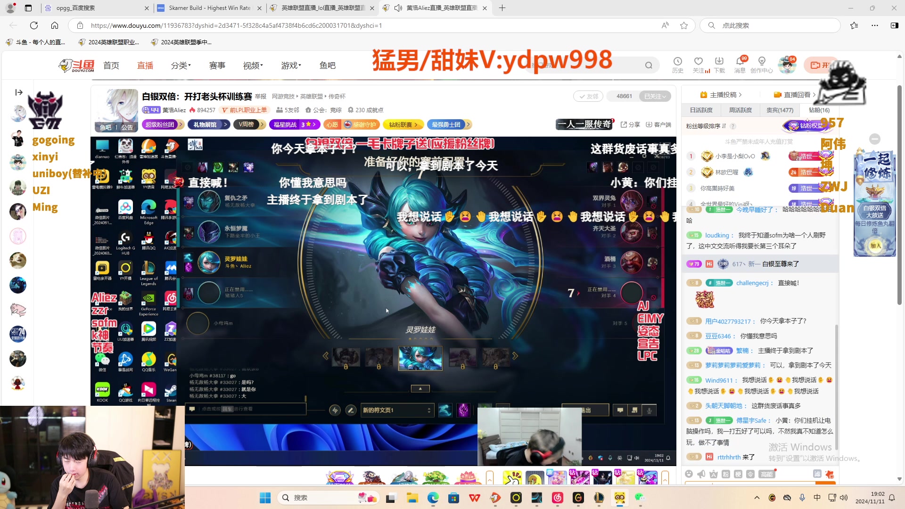Open the 高能 highlights button in chat toolbar
905x509 pixels.
[x=767, y=474]
